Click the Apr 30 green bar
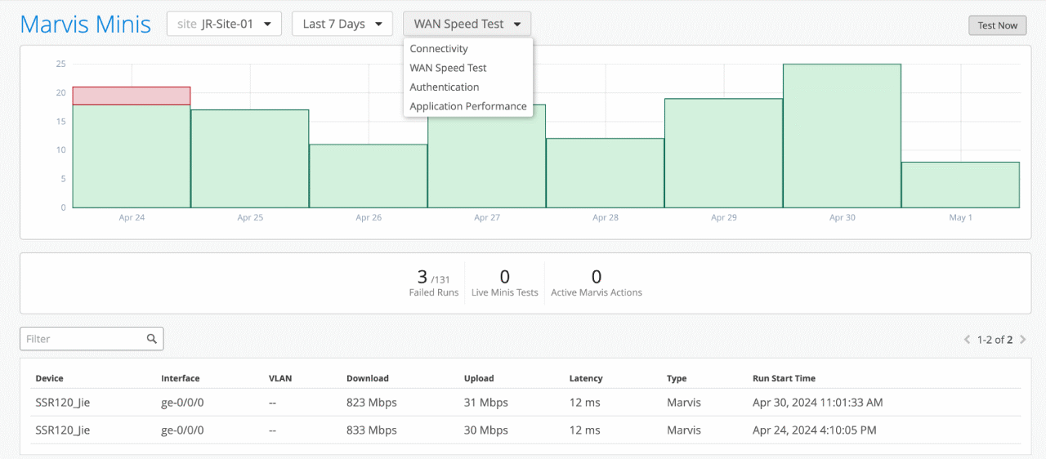Screen dimensions: 1046x459 click(842, 136)
